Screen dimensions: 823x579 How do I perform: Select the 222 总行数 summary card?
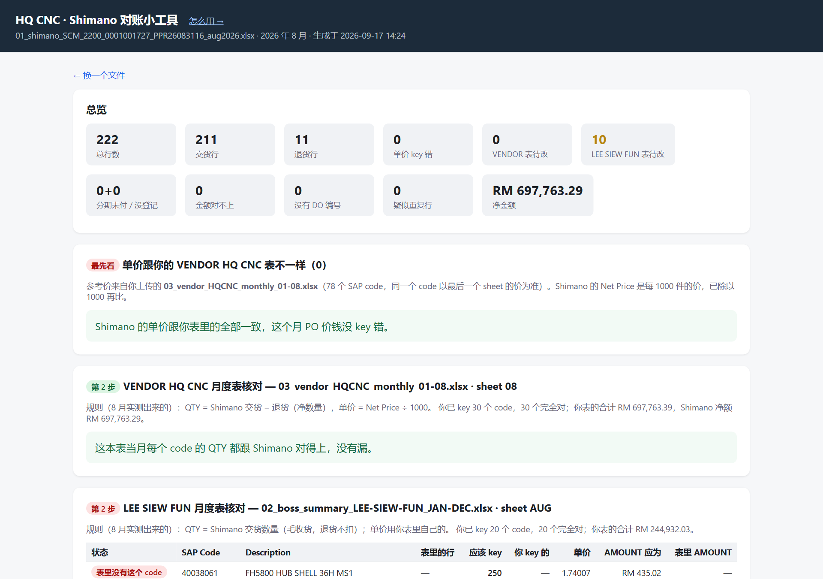(131, 145)
